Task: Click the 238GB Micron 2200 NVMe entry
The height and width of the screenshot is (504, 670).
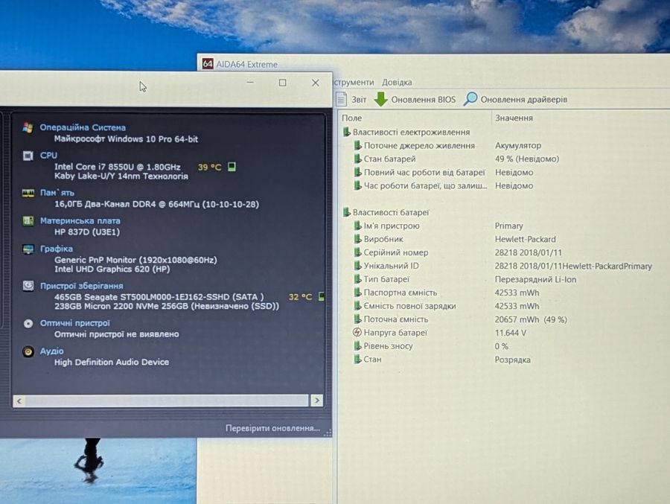Action: (167, 306)
